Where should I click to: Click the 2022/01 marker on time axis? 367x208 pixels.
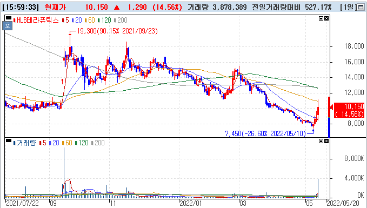[x=190, y=203]
